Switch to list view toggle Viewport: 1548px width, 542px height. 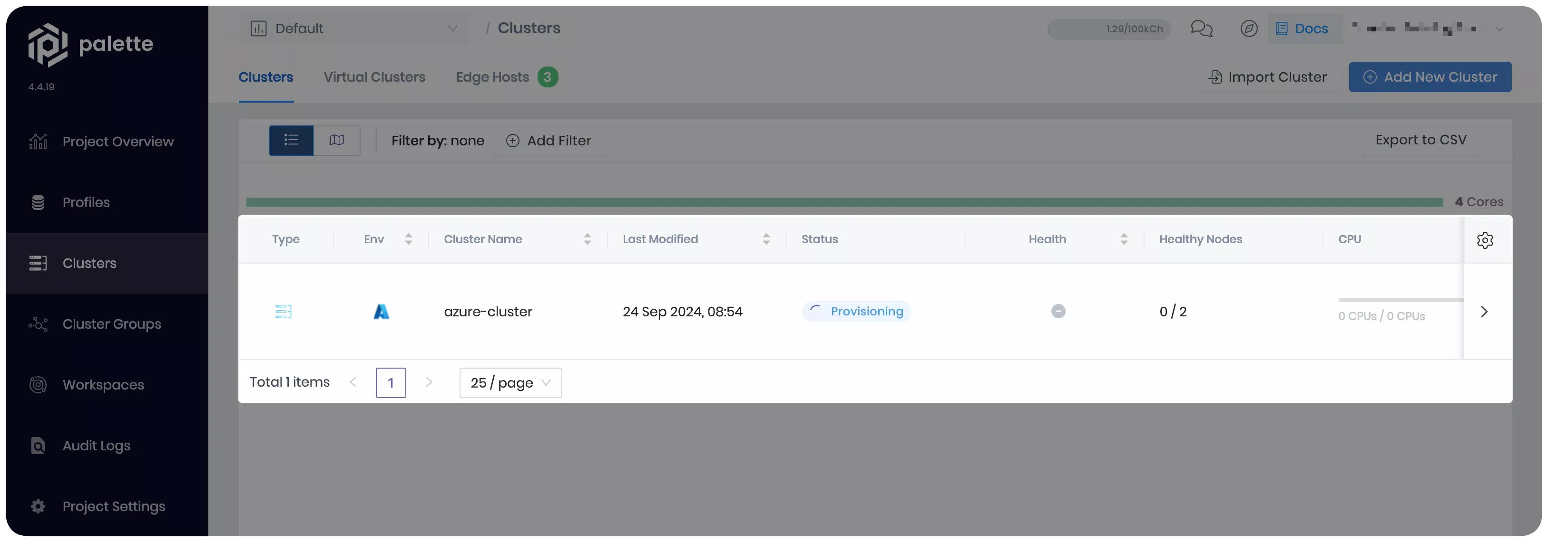292,141
